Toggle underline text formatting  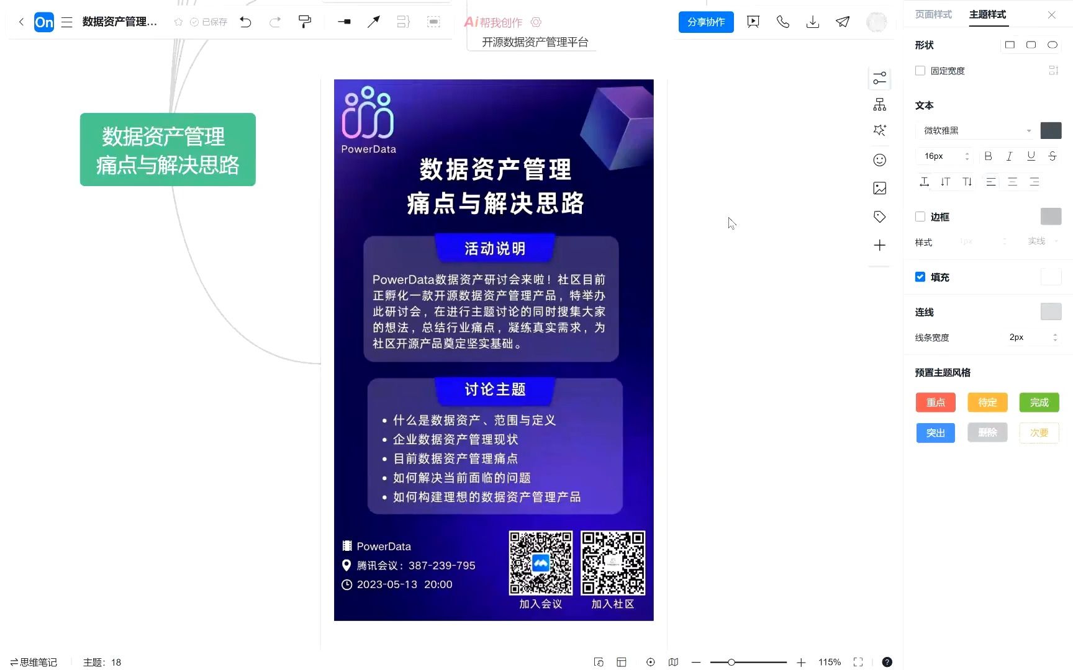point(1031,156)
